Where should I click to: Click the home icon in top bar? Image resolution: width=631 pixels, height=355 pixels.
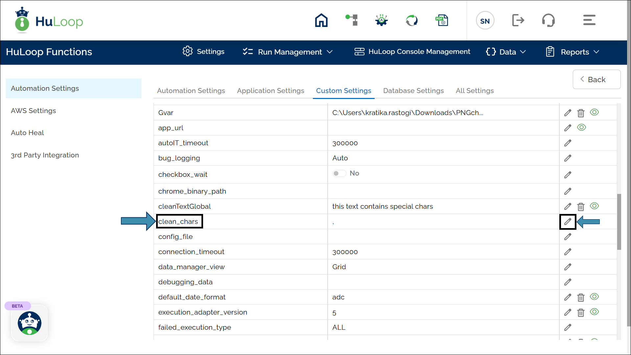point(321,20)
